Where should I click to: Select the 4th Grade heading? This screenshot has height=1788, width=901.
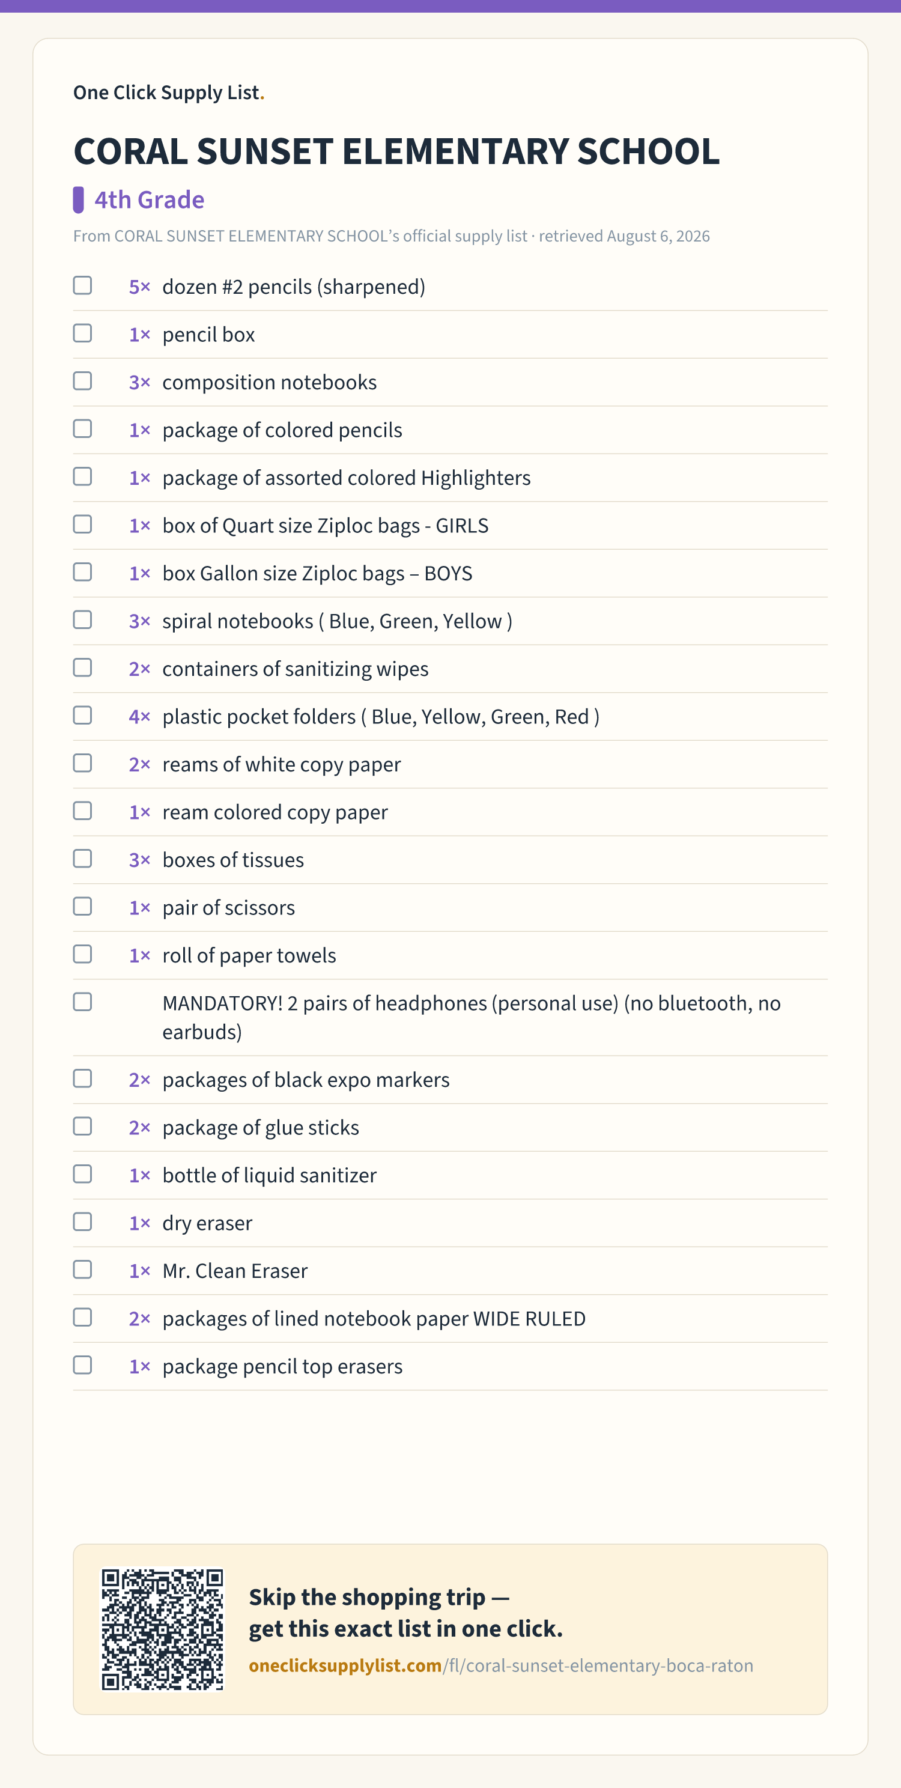tap(149, 200)
